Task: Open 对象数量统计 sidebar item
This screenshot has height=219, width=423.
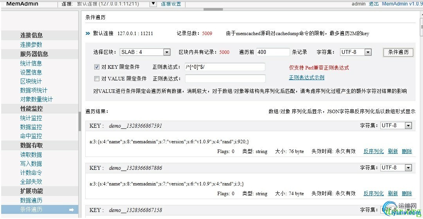Action: 36,99
